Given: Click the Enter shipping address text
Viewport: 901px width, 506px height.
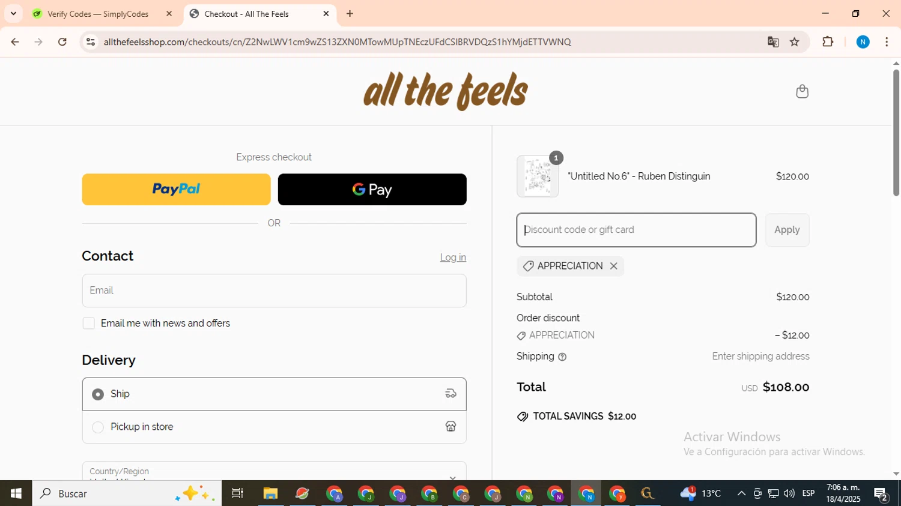Looking at the screenshot, I should tap(760, 357).
